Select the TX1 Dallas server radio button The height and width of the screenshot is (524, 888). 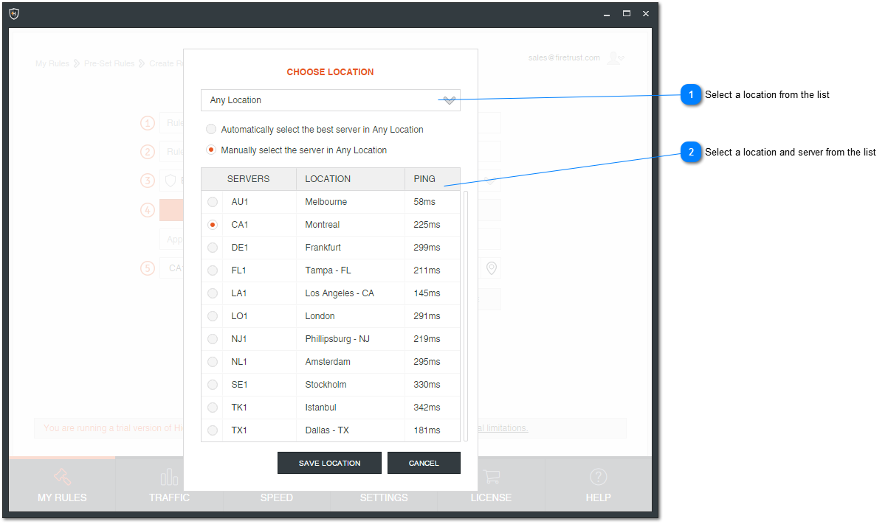point(213,430)
